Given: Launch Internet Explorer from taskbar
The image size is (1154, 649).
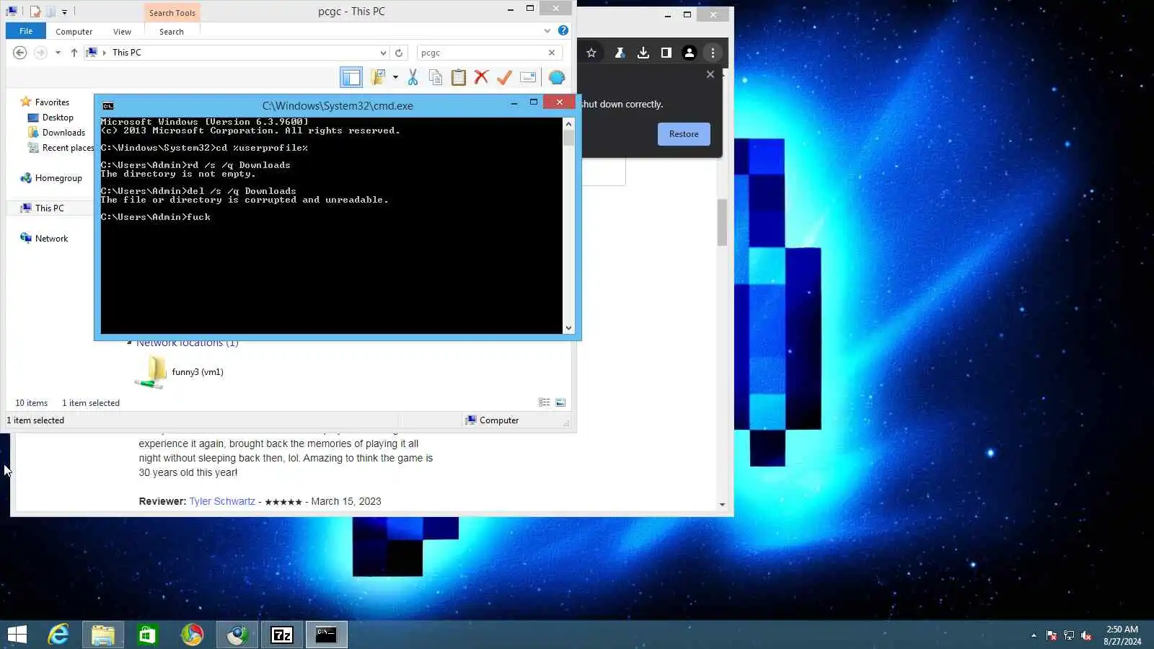Looking at the screenshot, I should [58, 635].
